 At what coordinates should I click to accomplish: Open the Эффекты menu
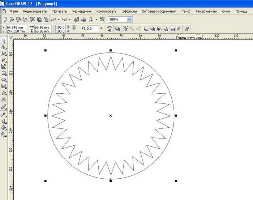129,12
